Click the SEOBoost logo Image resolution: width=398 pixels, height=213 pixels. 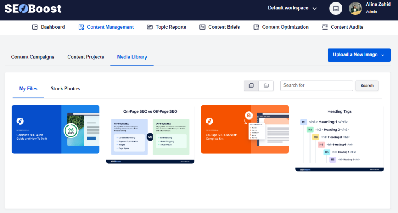(x=33, y=9)
